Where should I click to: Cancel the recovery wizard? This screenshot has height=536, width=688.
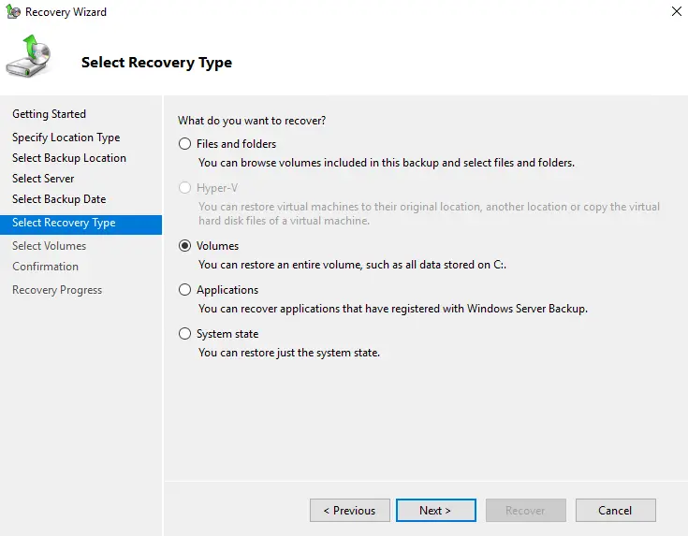pyautogui.click(x=615, y=511)
